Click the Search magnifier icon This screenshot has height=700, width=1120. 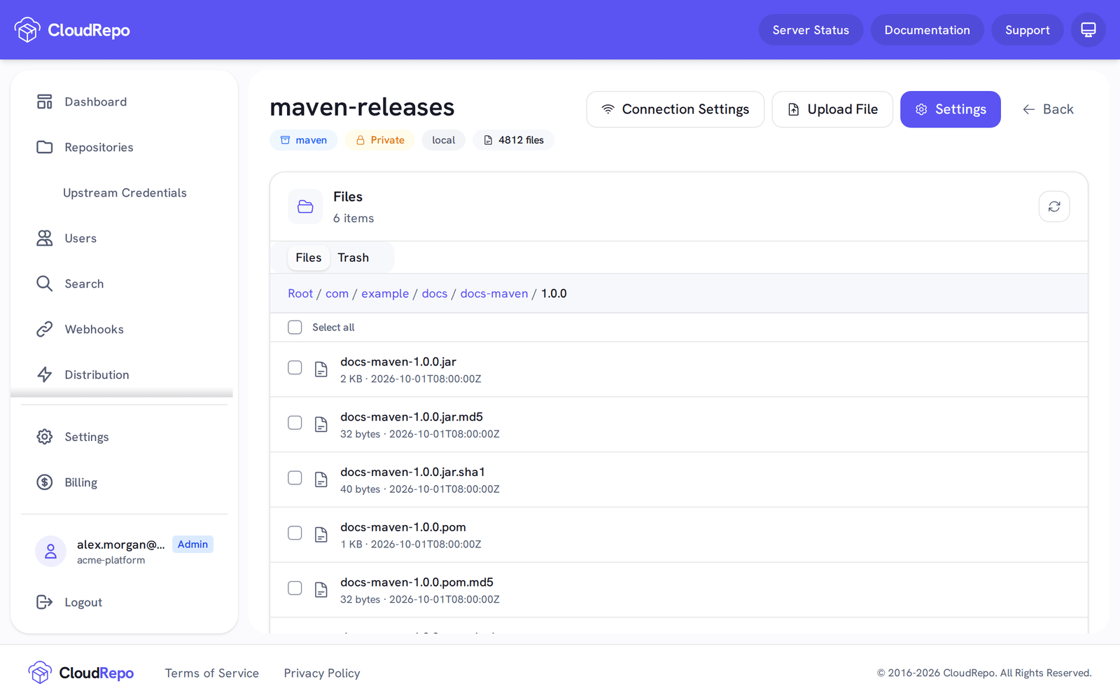(x=45, y=283)
